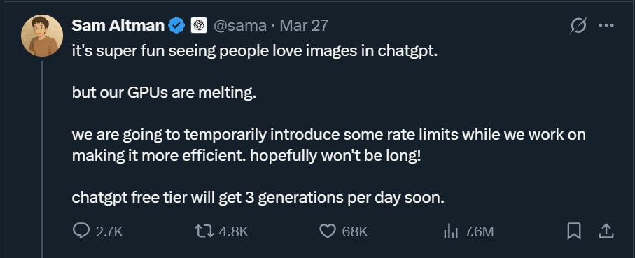635x258 pixels.
Task: Click the repost arrows icon
Action: pyautogui.click(x=204, y=231)
